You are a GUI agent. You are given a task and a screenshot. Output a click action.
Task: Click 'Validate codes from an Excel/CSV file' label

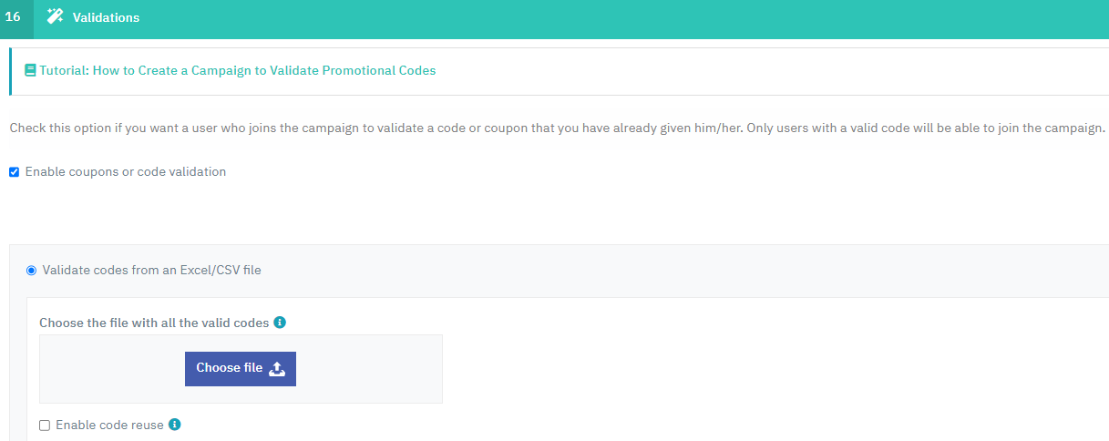[x=152, y=270]
